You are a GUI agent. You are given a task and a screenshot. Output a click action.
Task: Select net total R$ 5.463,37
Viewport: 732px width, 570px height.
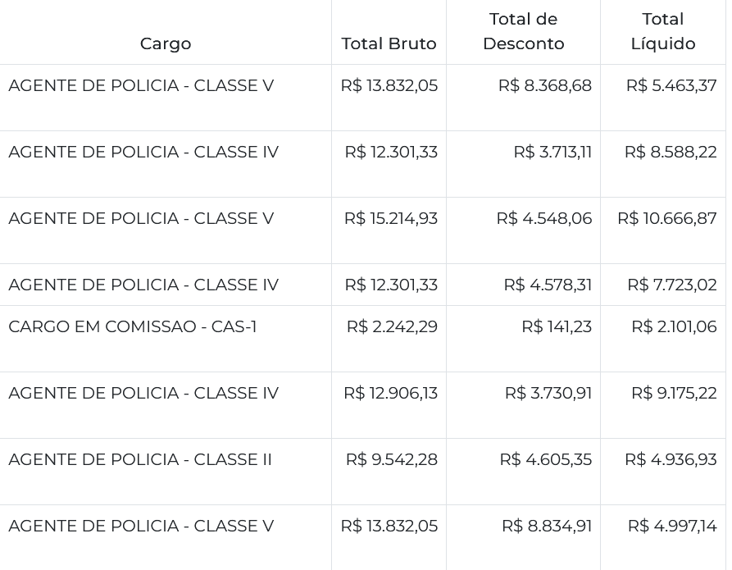coord(671,85)
